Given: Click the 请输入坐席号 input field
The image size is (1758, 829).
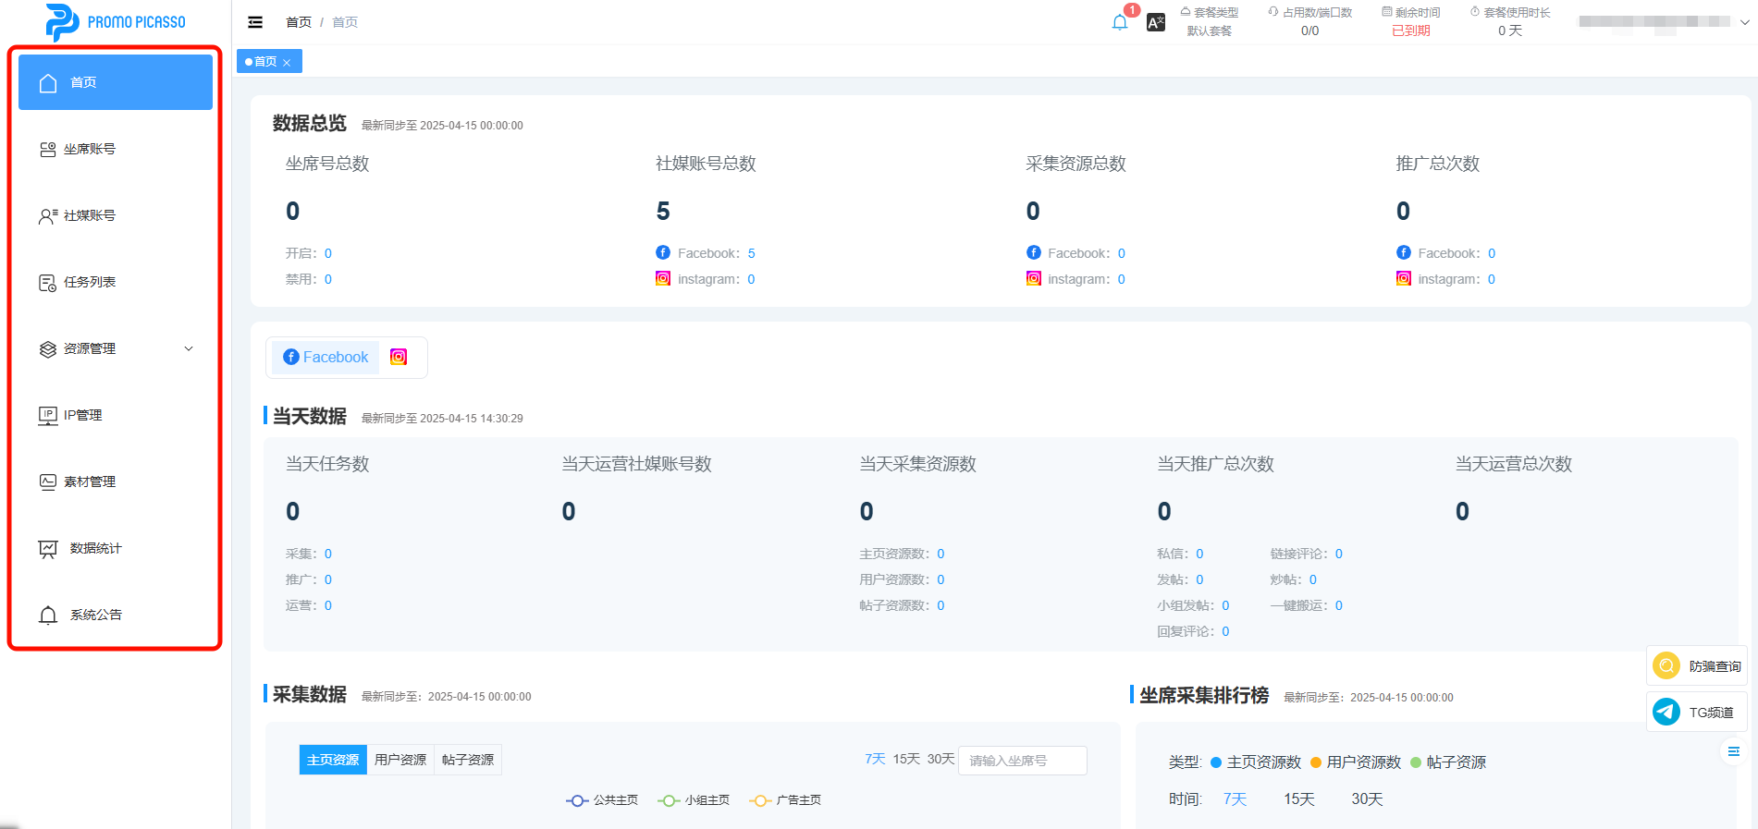Looking at the screenshot, I should pyautogui.click(x=1022, y=761).
